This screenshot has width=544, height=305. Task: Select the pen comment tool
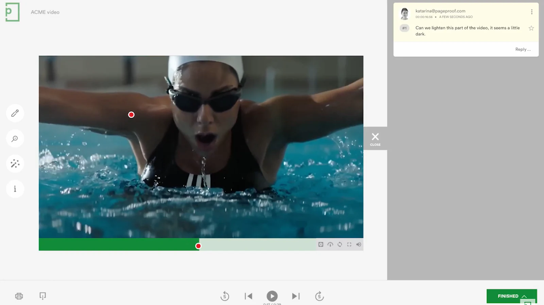point(15,113)
